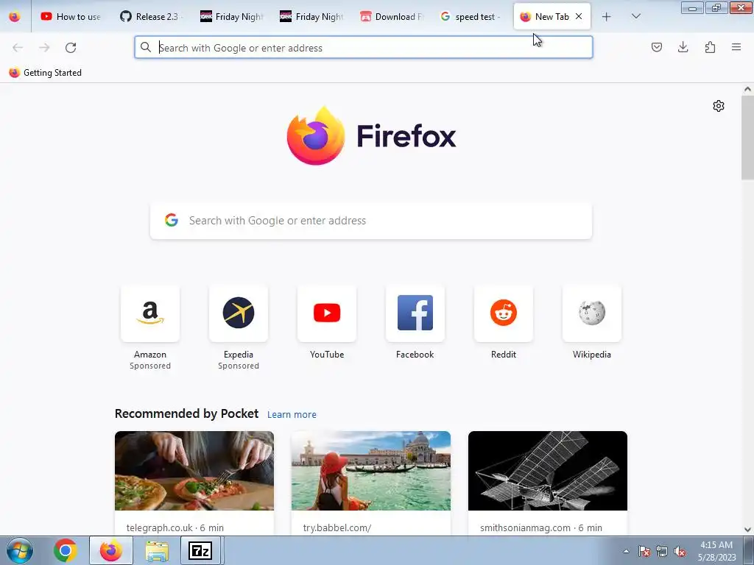Click the back navigation arrow

[18, 48]
